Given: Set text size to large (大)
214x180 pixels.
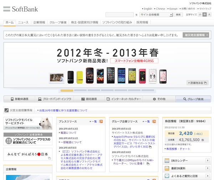Looking at the screenshot, I should [209, 15].
